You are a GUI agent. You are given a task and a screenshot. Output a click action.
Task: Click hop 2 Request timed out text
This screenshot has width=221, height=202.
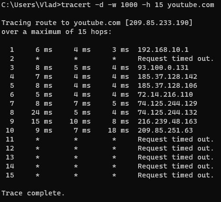(176, 59)
